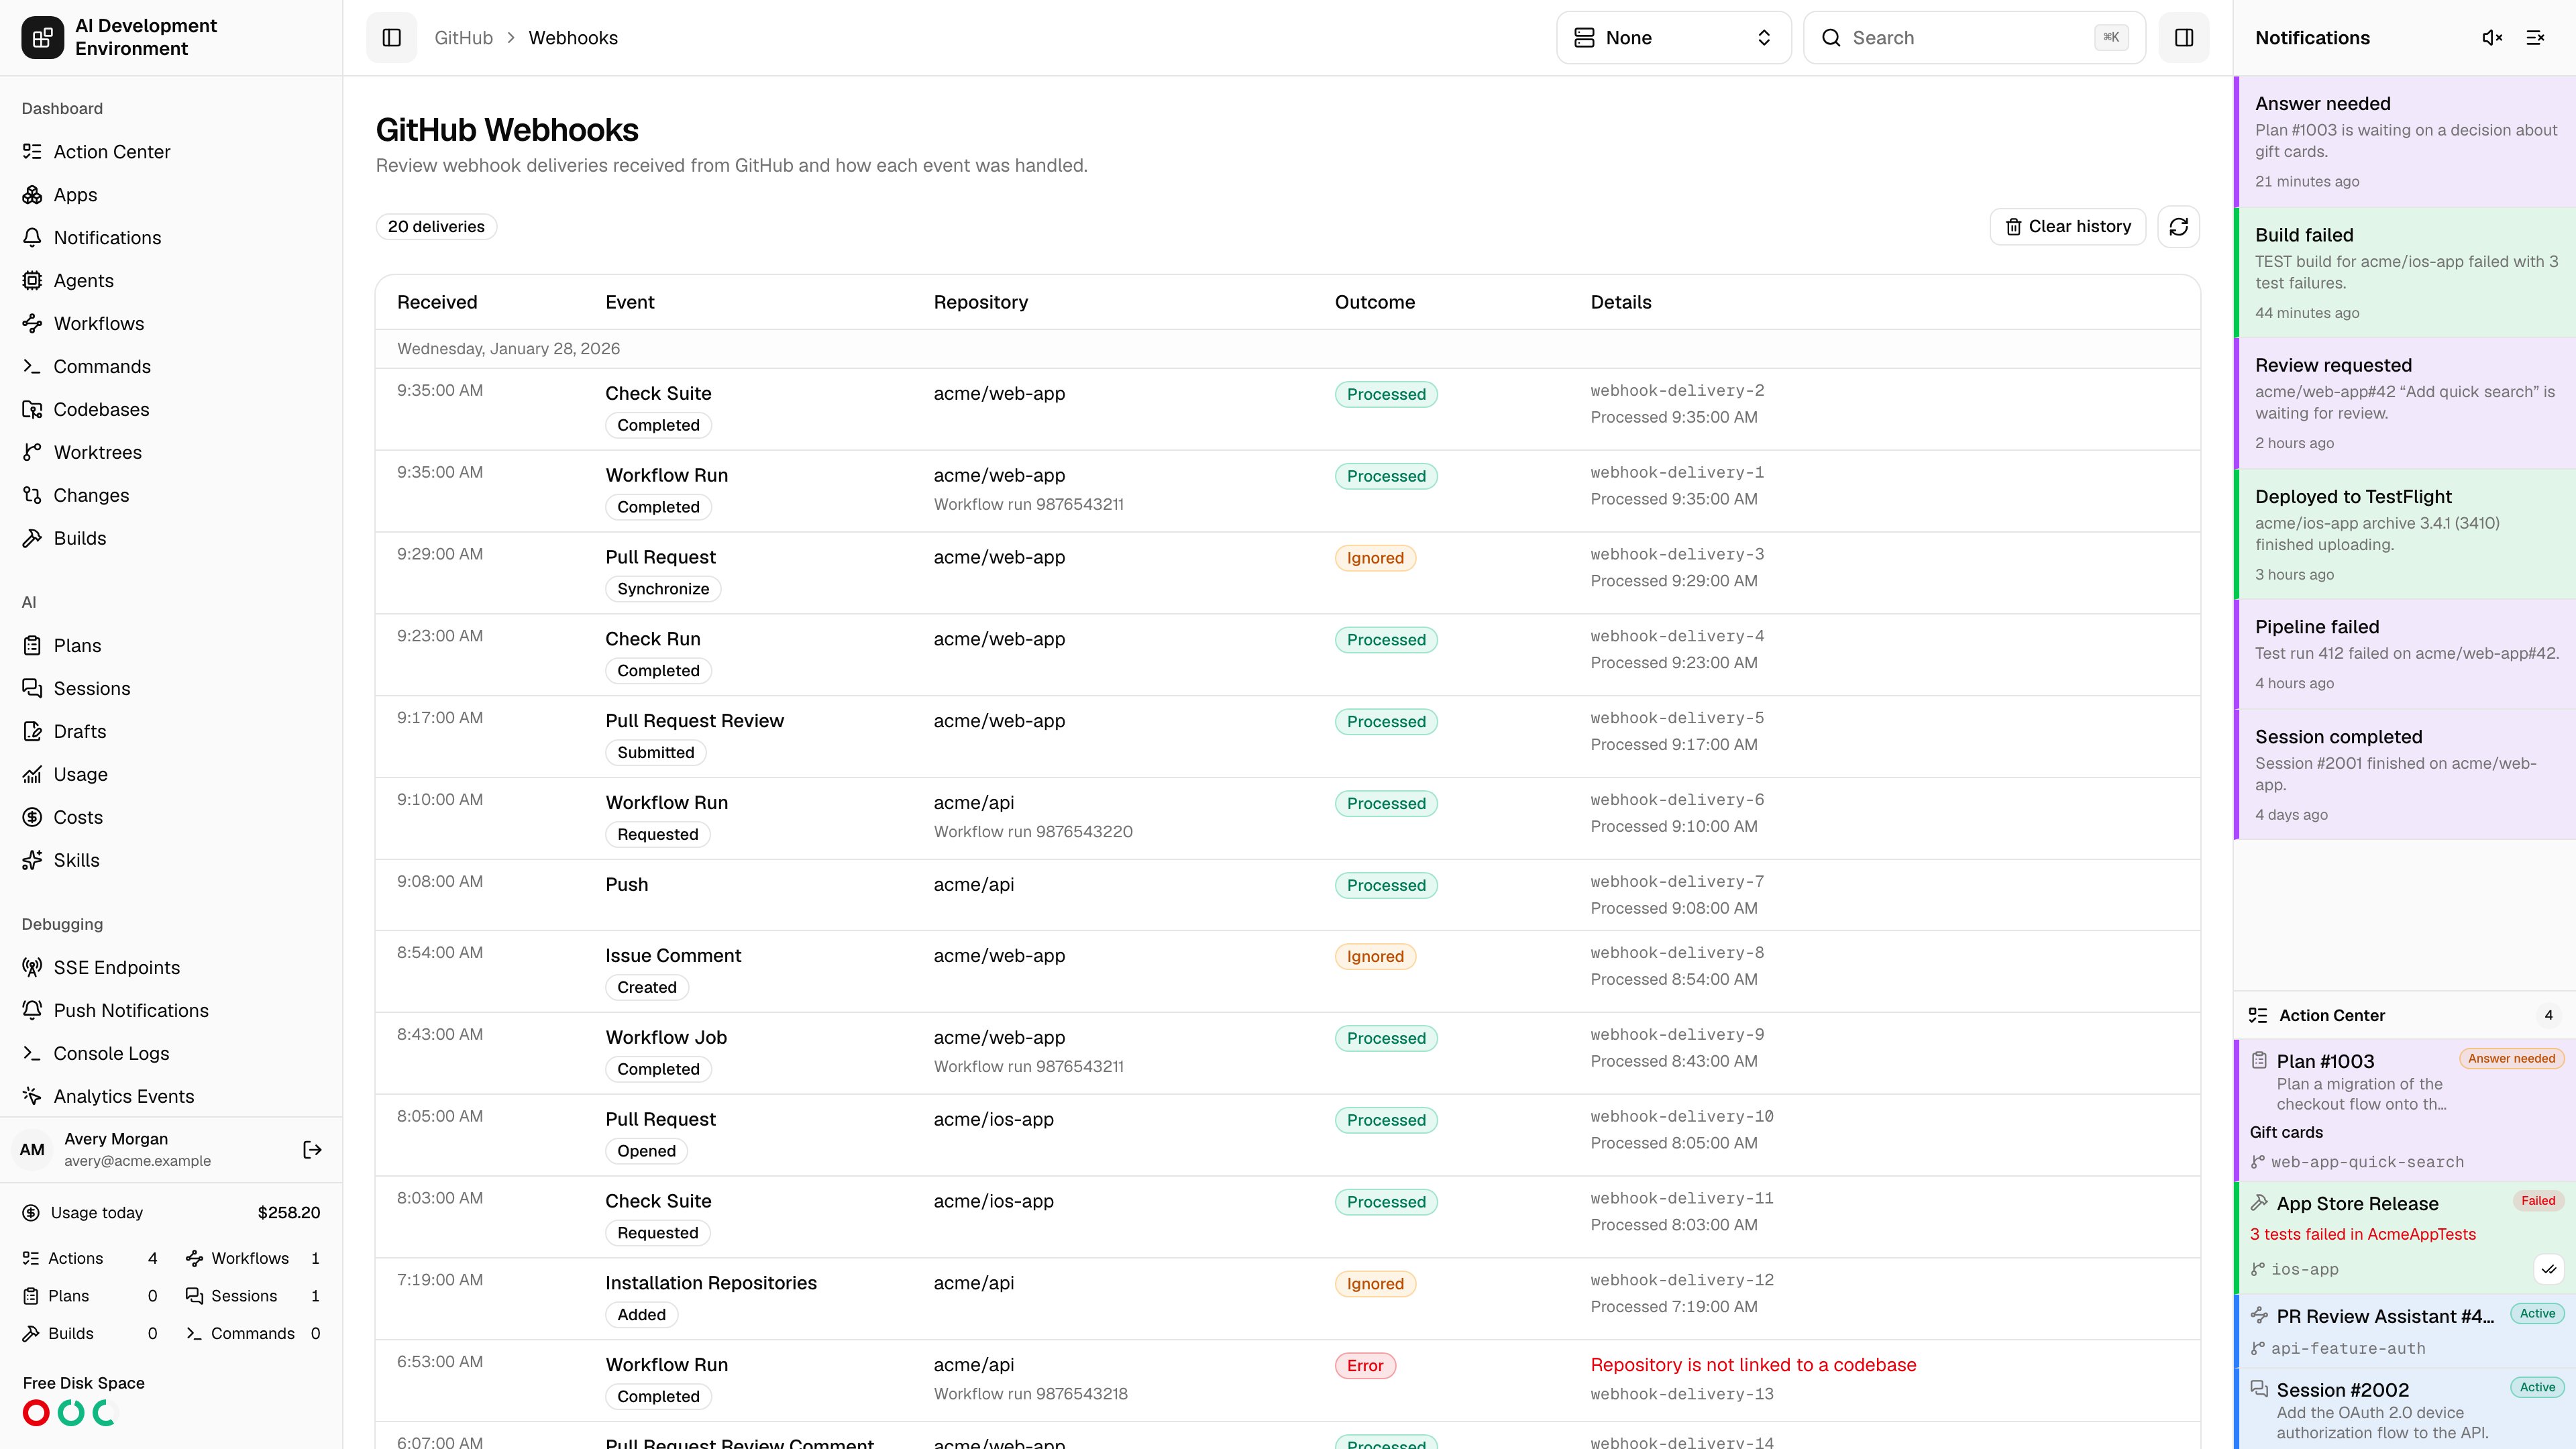Mute notification sounds
Viewport: 2576px width, 1449px height.
(x=2492, y=38)
